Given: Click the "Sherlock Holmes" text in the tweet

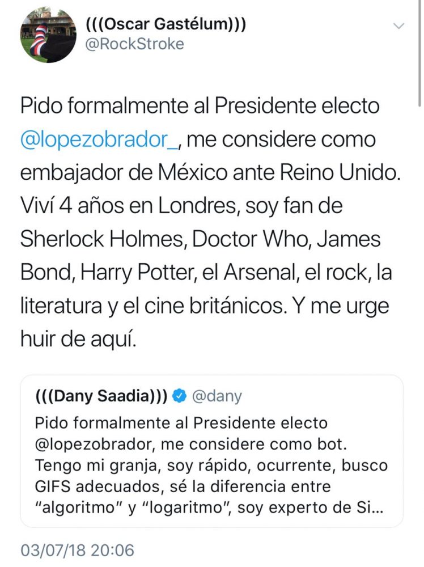Looking at the screenshot, I should 101,239.
